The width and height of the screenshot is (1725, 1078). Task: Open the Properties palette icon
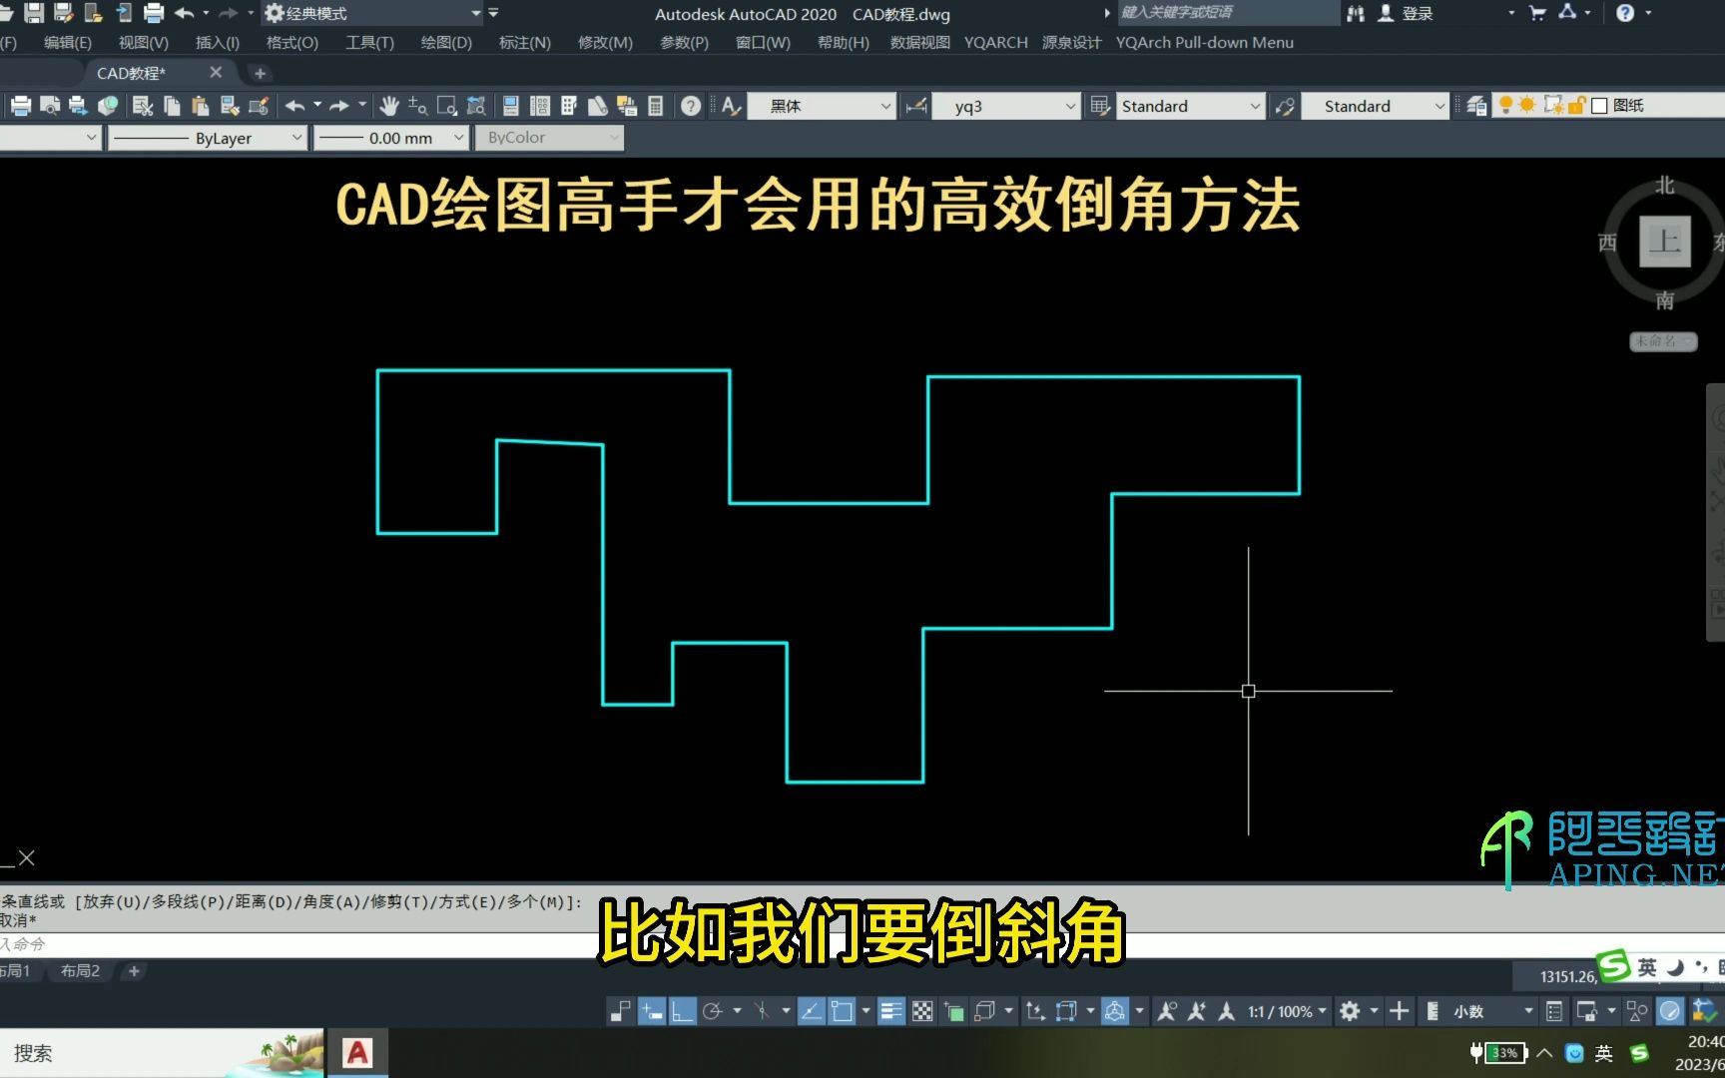coord(510,106)
